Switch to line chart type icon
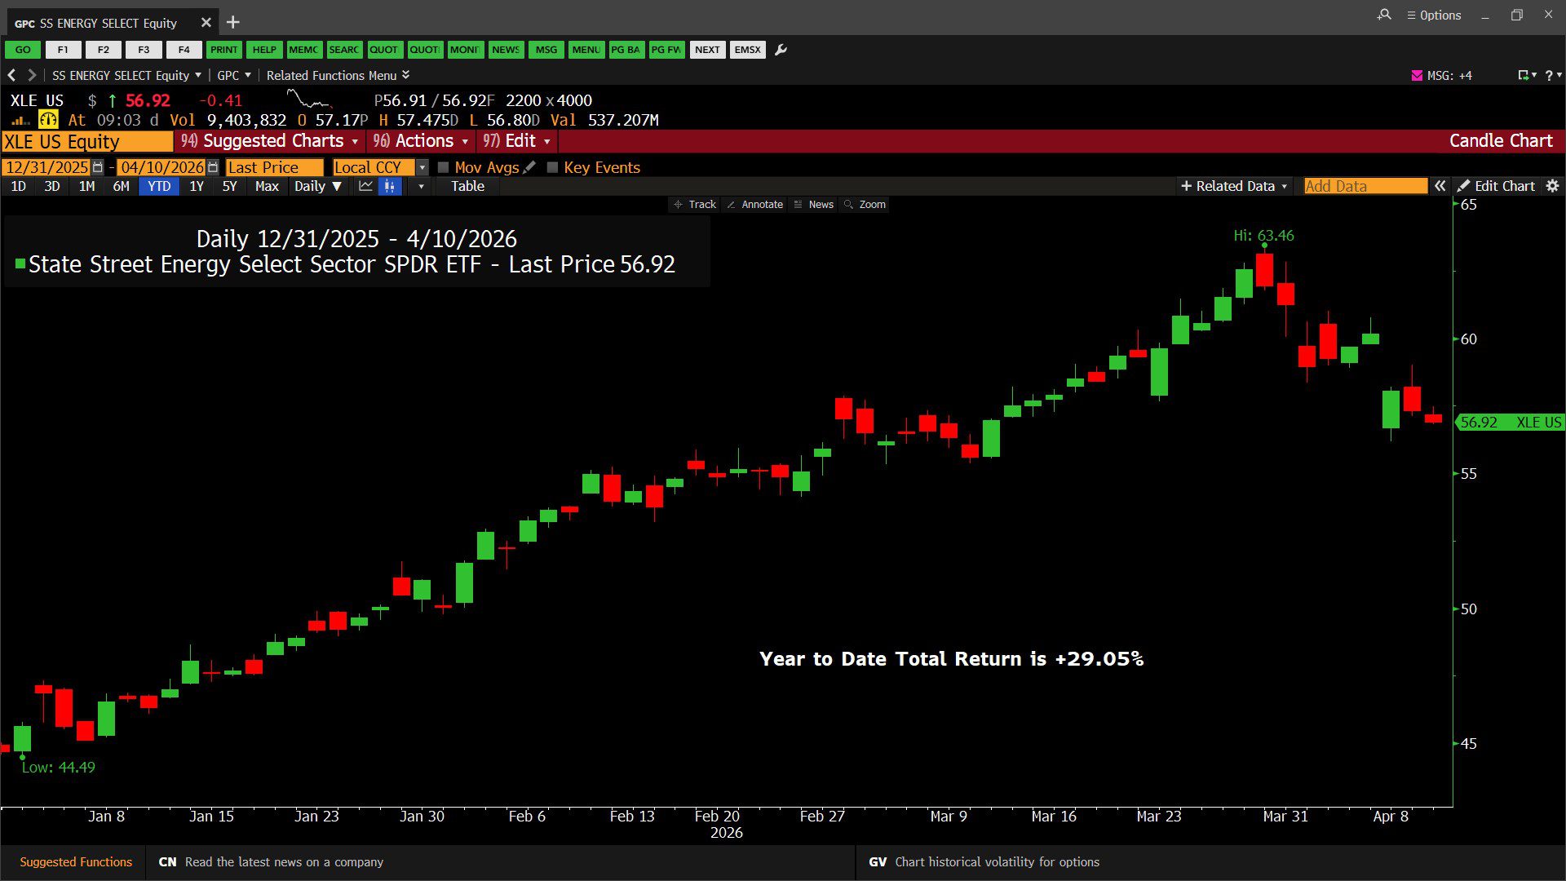The width and height of the screenshot is (1566, 881). click(365, 186)
